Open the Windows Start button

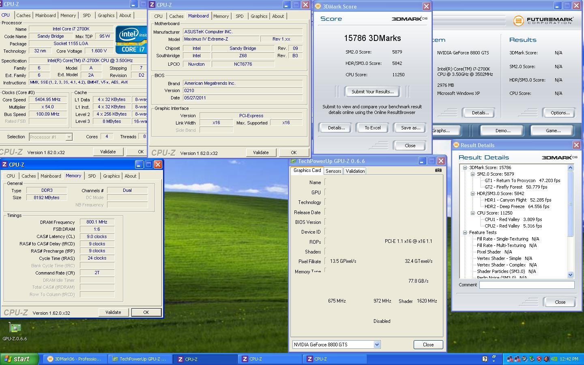(19, 359)
